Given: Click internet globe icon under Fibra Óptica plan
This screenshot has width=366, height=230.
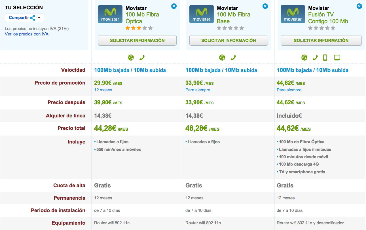Looking at the screenshot, I should [x=131, y=58].
